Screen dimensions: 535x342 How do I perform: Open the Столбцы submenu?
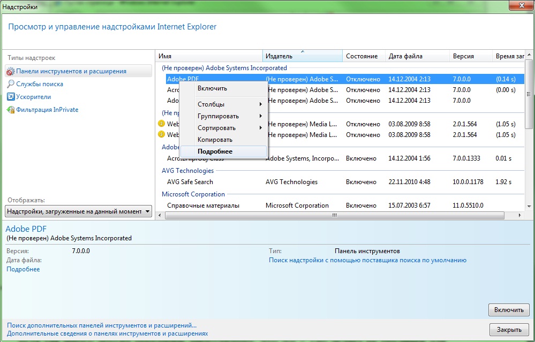pos(223,104)
